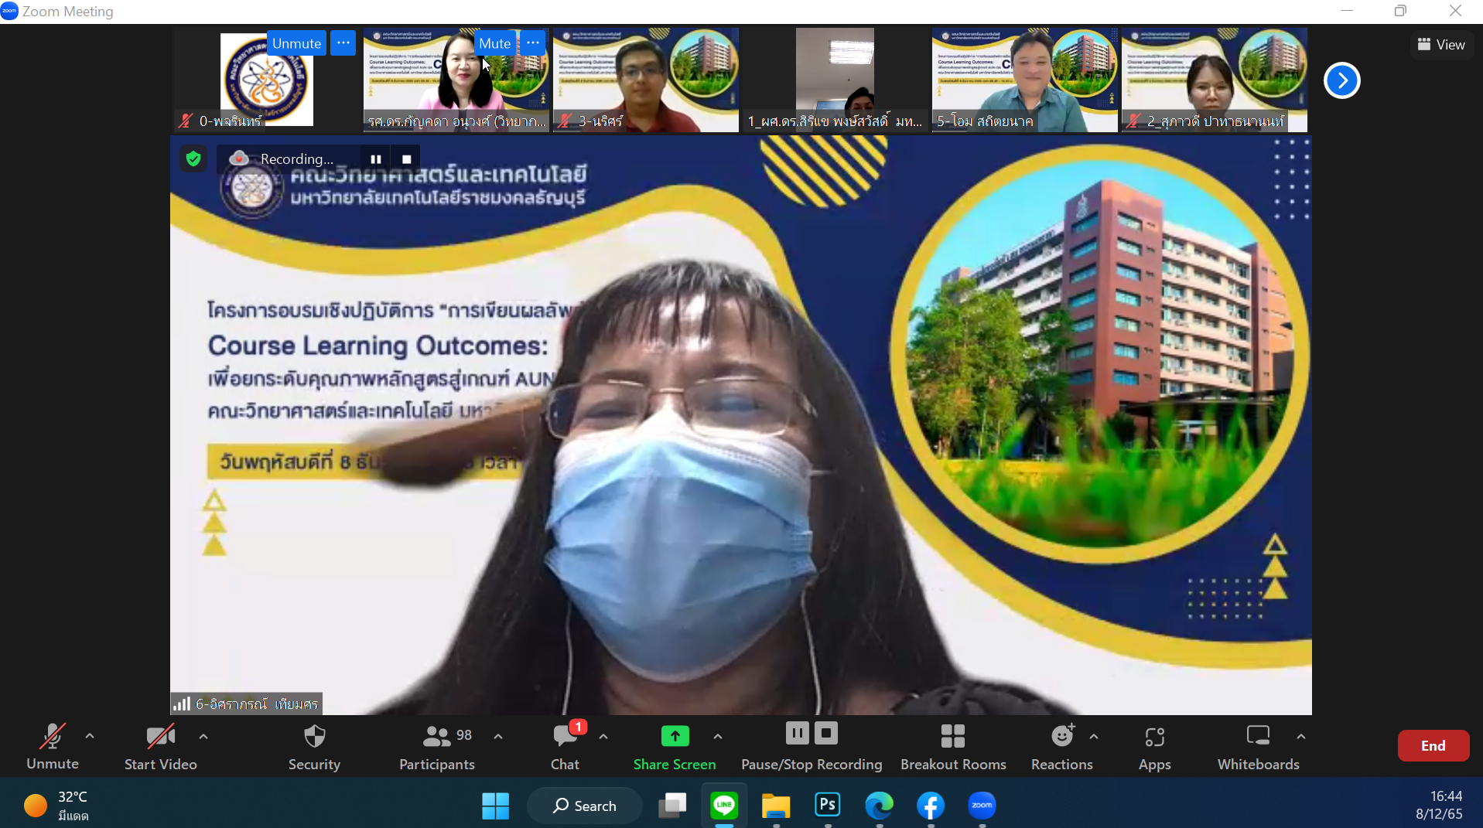Open the Chat panel with new message
Image resolution: width=1483 pixels, height=828 pixels.
(566, 746)
